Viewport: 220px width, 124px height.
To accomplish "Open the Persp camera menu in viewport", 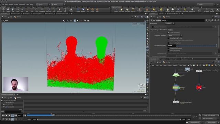I will click(134, 24).
